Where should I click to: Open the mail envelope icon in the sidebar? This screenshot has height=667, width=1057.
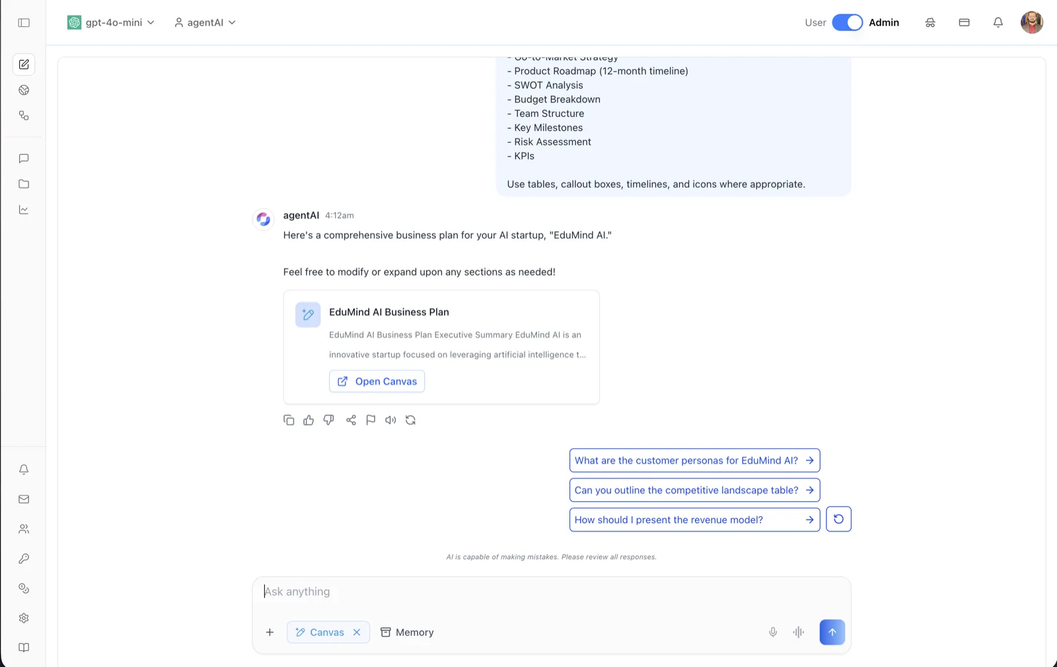click(24, 499)
